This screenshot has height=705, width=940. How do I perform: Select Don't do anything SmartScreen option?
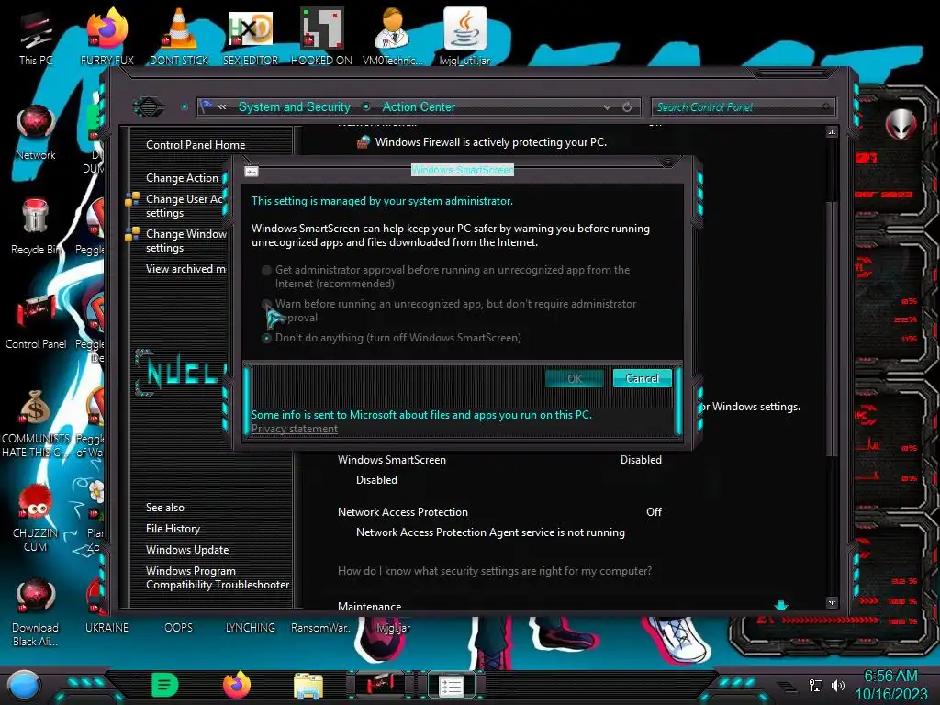tap(267, 338)
